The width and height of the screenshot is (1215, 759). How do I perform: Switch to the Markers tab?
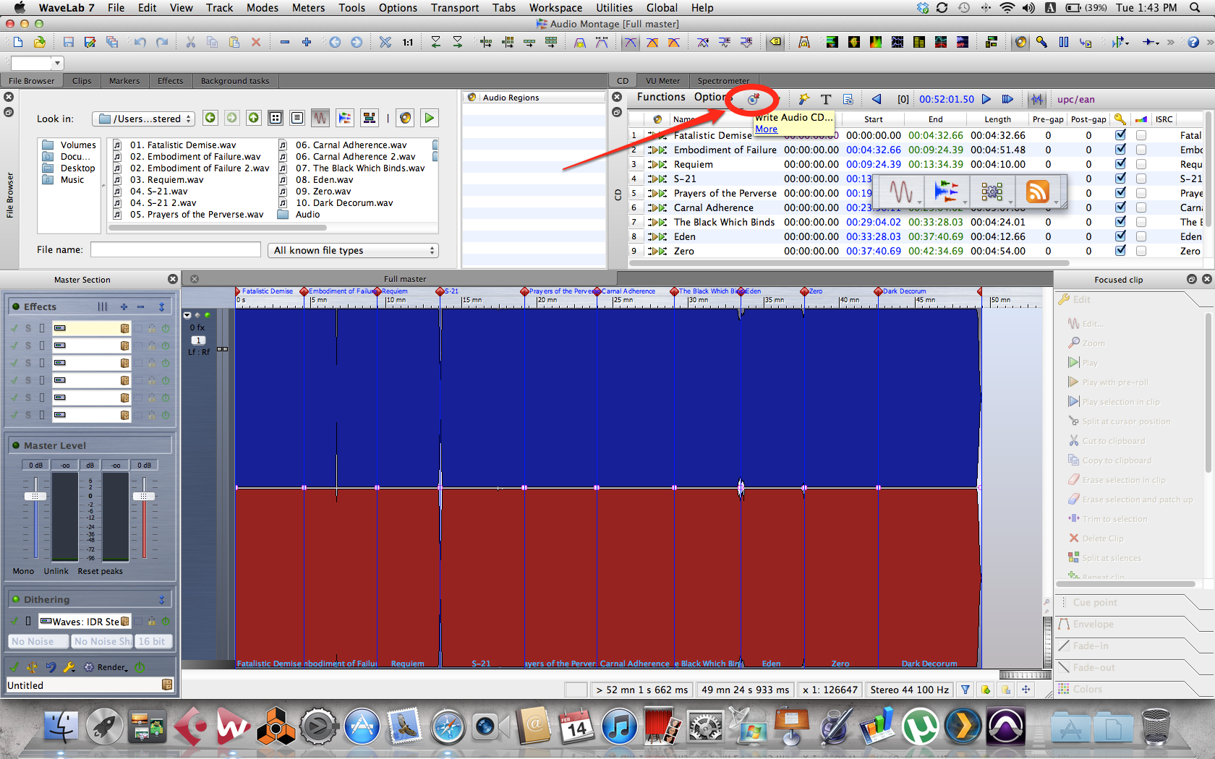(124, 81)
